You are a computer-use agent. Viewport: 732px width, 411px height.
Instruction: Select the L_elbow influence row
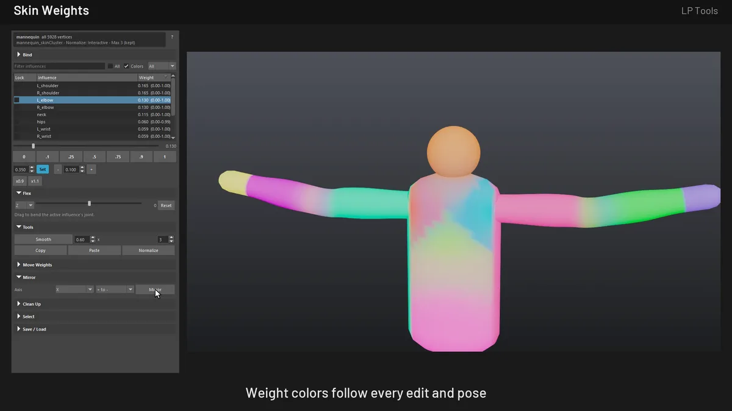click(x=92, y=100)
